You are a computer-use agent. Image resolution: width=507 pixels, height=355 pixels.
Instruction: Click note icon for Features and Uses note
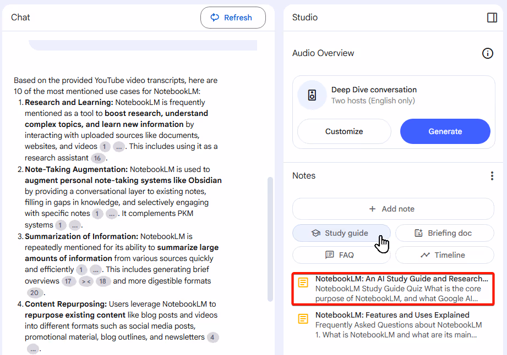(303, 319)
